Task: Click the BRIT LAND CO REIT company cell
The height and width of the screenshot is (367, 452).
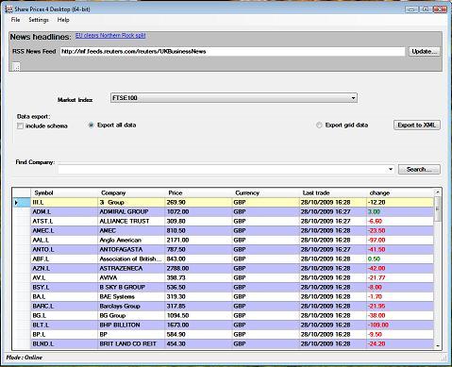Action: click(x=131, y=344)
